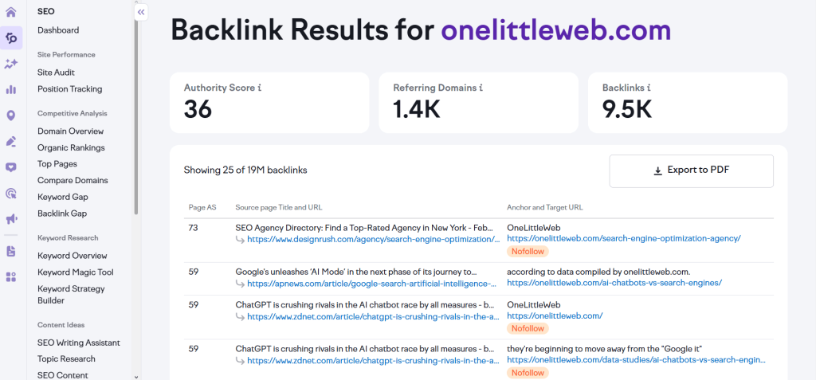Collapse the sidebar with the double-chevron button

click(141, 12)
